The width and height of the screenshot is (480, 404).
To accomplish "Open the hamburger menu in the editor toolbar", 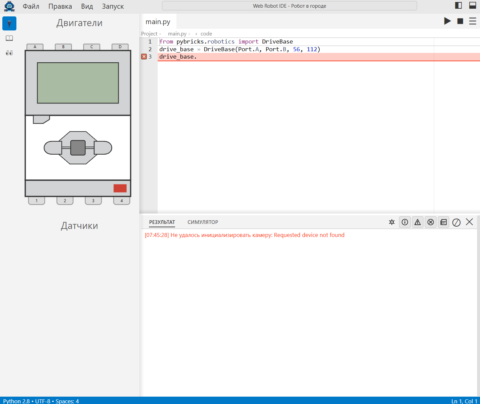I will (x=473, y=21).
